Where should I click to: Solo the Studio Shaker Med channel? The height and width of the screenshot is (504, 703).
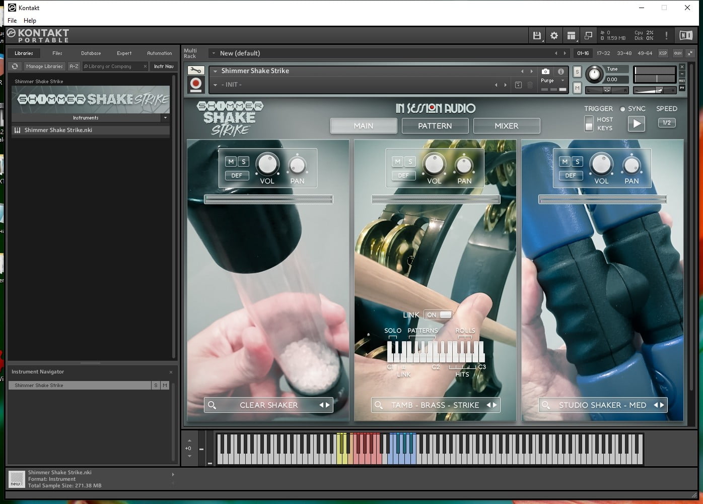pos(578,162)
